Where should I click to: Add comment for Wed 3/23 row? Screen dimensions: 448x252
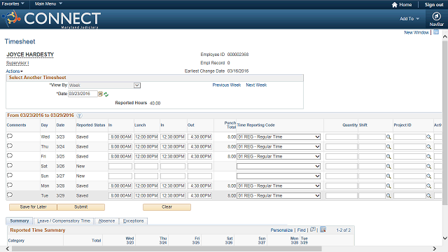tap(10, 136)
